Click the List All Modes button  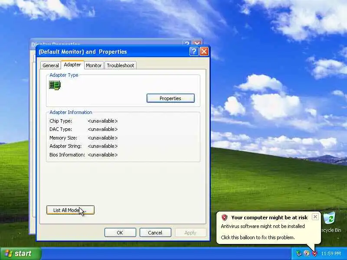pos(70,210)
